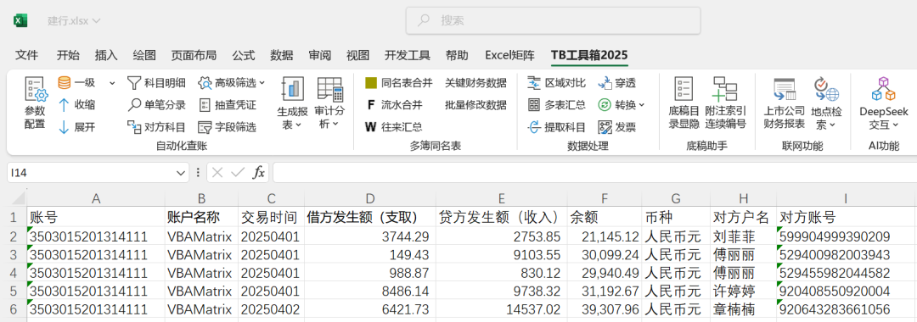Select cell containing 章楠楠
Screen dimensions: 917x322
click(743, 308)
